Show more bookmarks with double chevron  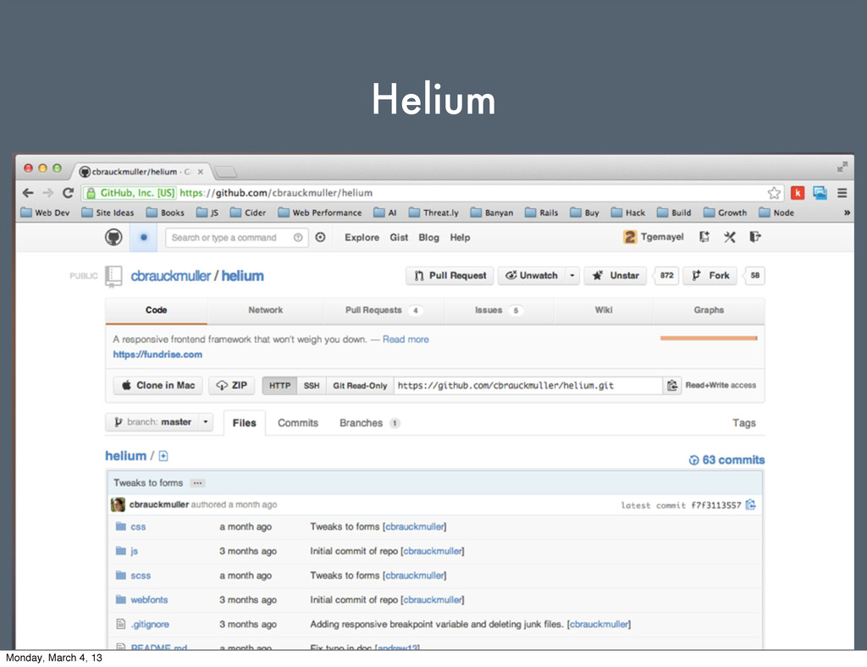click(x=847, y=212)
